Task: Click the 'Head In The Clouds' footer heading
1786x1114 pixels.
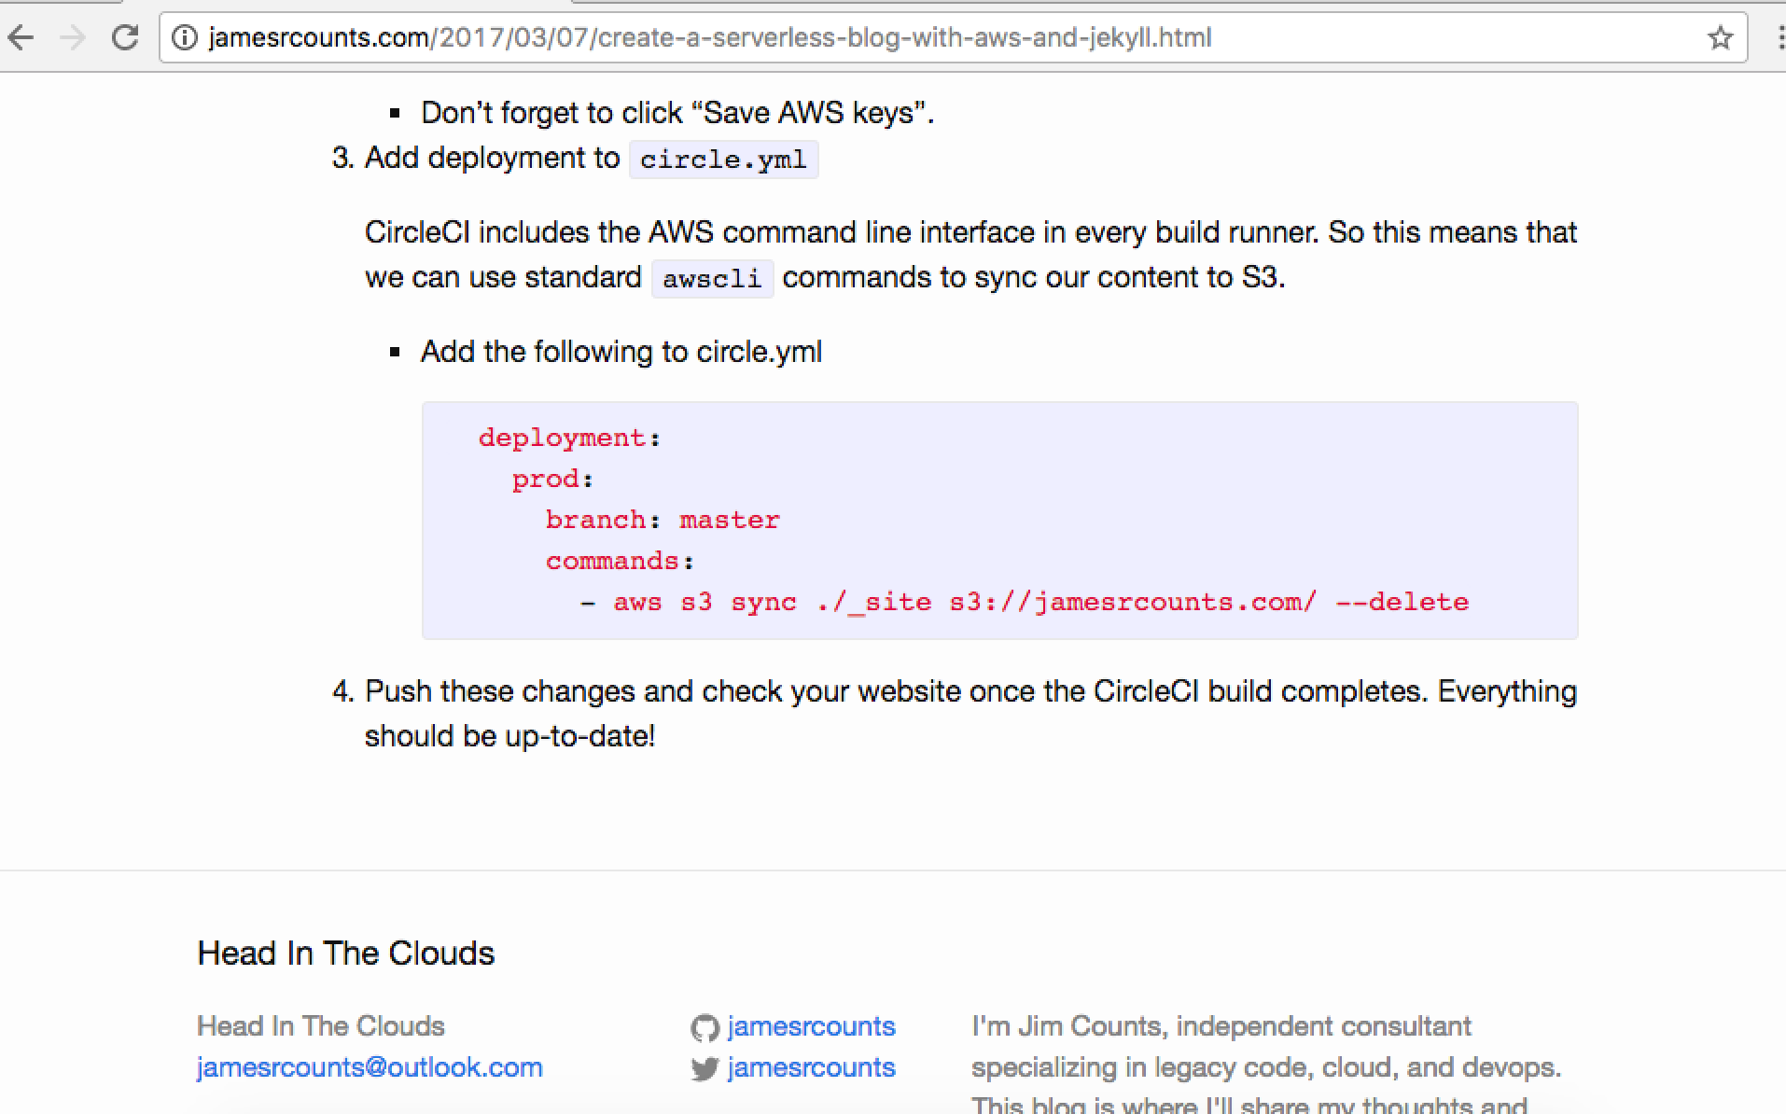Action: click(x=345, y=953)
